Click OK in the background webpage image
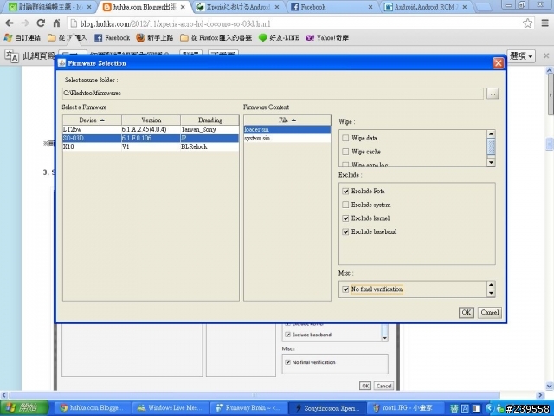Image resolution: width=554 pixels, height=416 pixels. pos(365,386)
